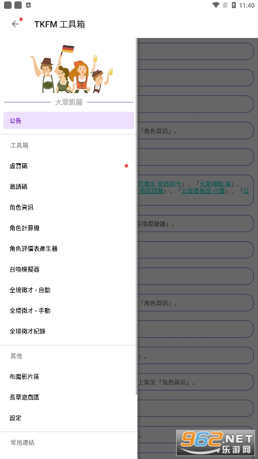Viewport: 258px width, 459px height.
Task: Click the 公會看板娘 小螢 link
Action: coord(204,191)
